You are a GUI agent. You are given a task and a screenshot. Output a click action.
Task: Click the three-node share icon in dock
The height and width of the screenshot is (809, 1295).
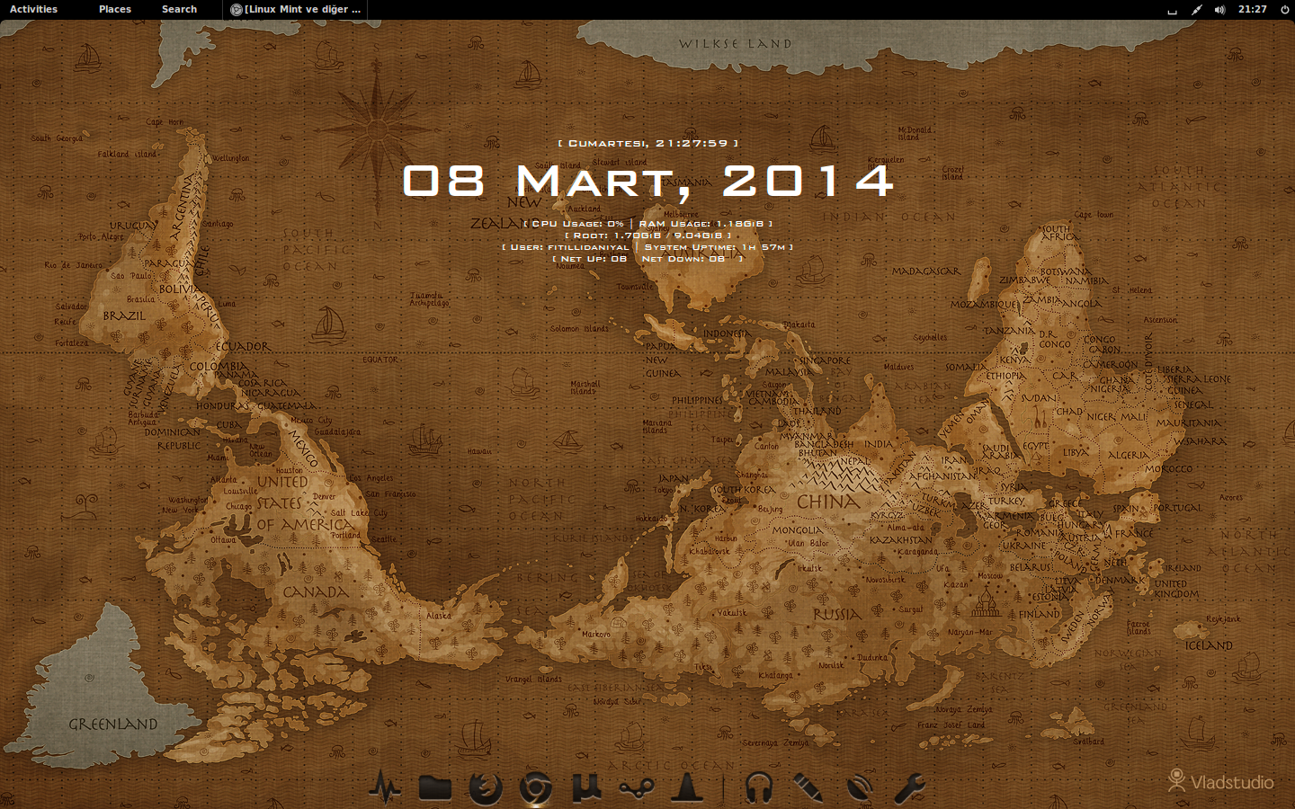(637, 789)
